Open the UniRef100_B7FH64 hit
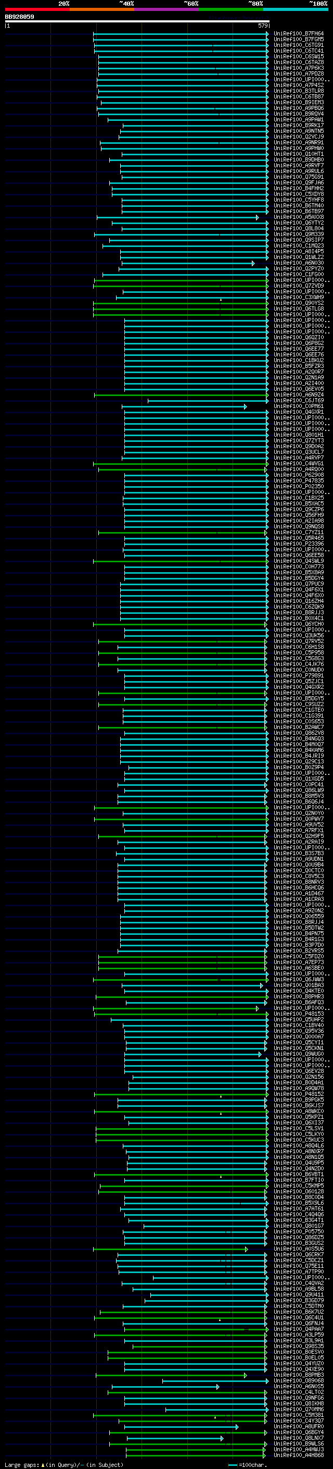 pyautogui.click(x=299, y=34)
